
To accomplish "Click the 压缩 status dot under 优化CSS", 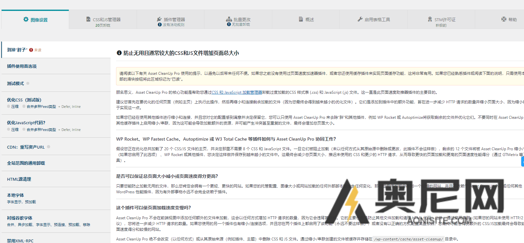I will click(x=9, y=106).
